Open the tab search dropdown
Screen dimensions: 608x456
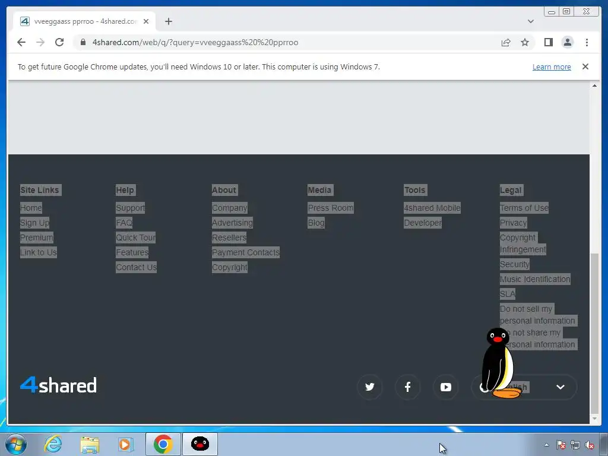530,21
